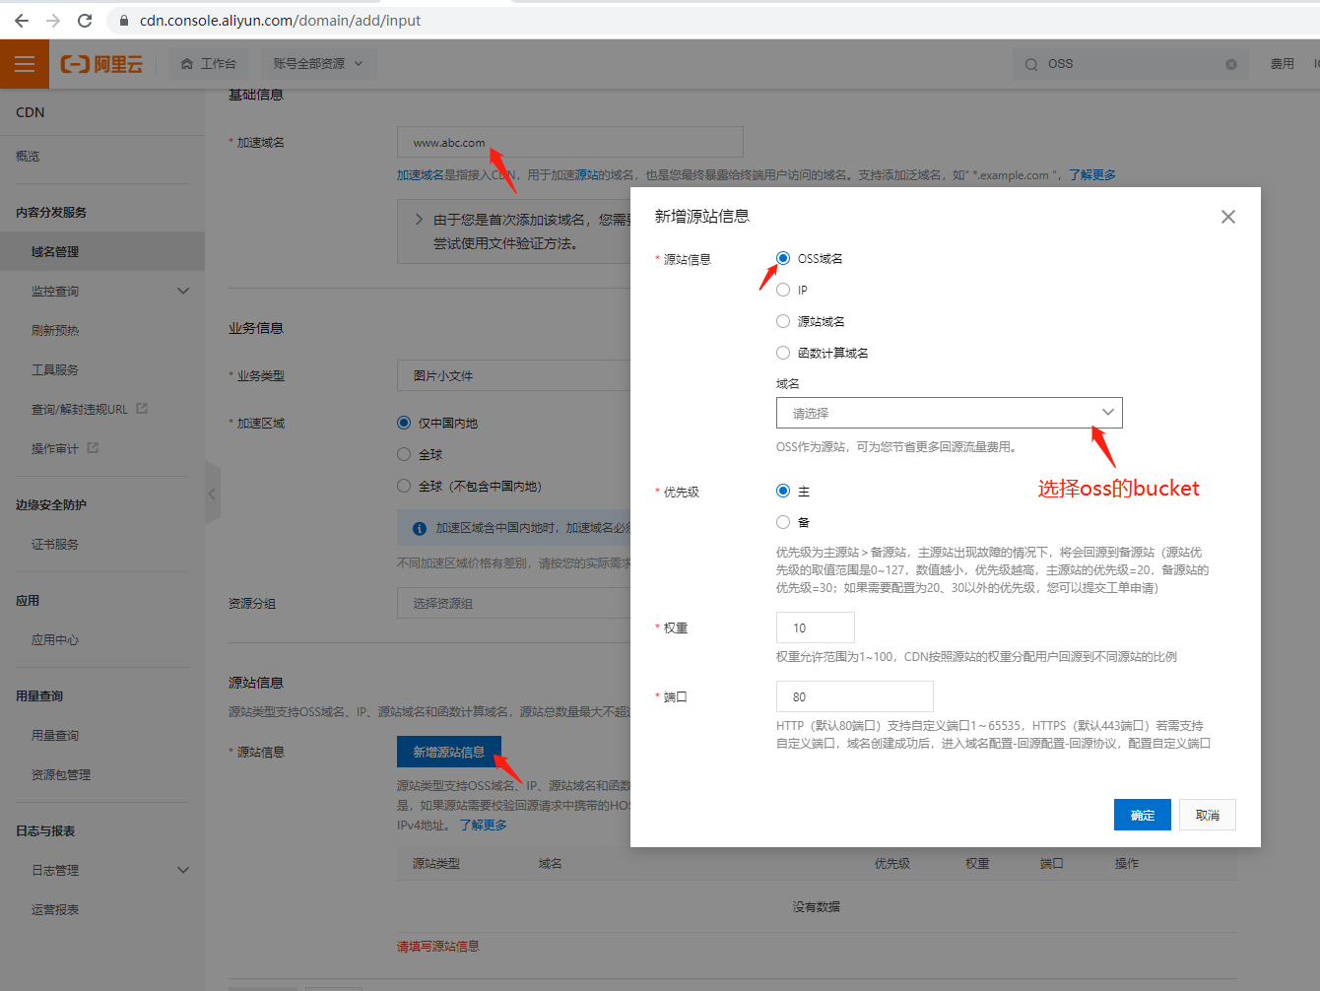Open 费用 menu
This screenshot has width=1320, height=991.
tap(1282, 64)
